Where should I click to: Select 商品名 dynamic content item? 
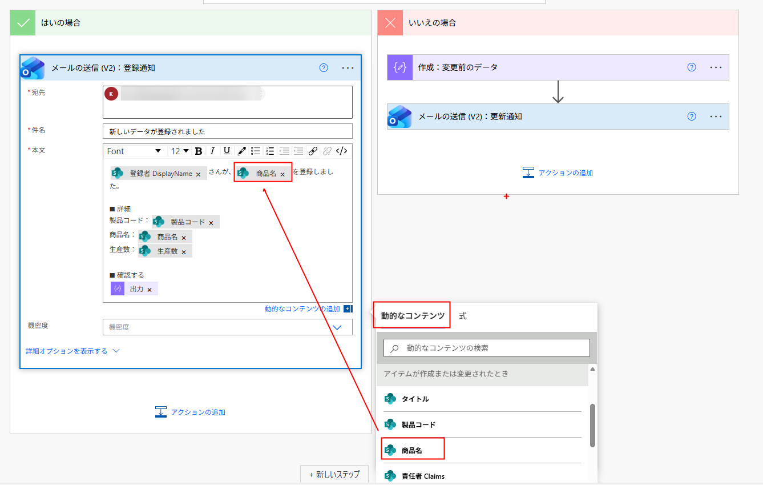click(482, 450)
